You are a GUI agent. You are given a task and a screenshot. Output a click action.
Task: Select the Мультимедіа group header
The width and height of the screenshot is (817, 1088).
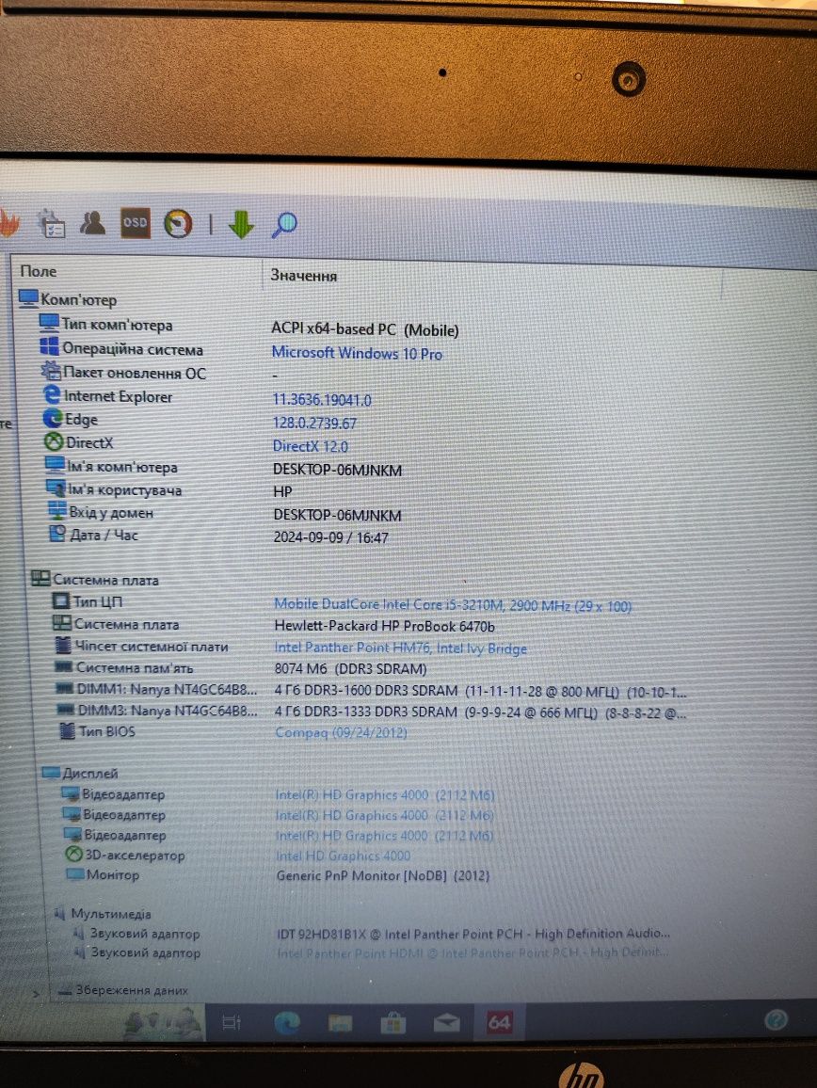[103, 914]
